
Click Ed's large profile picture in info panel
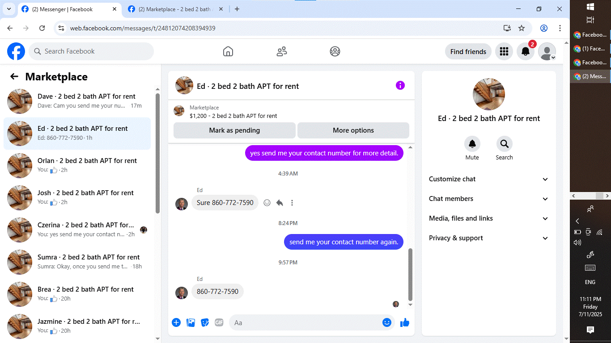point(489,94)
